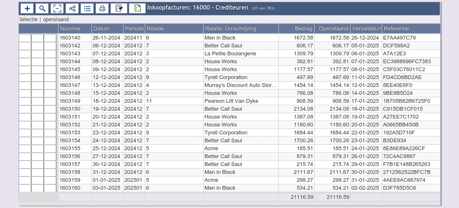Click the plus icon to add invoice
The width and height of the screenshot is (459, 208).
click(27, 8)
